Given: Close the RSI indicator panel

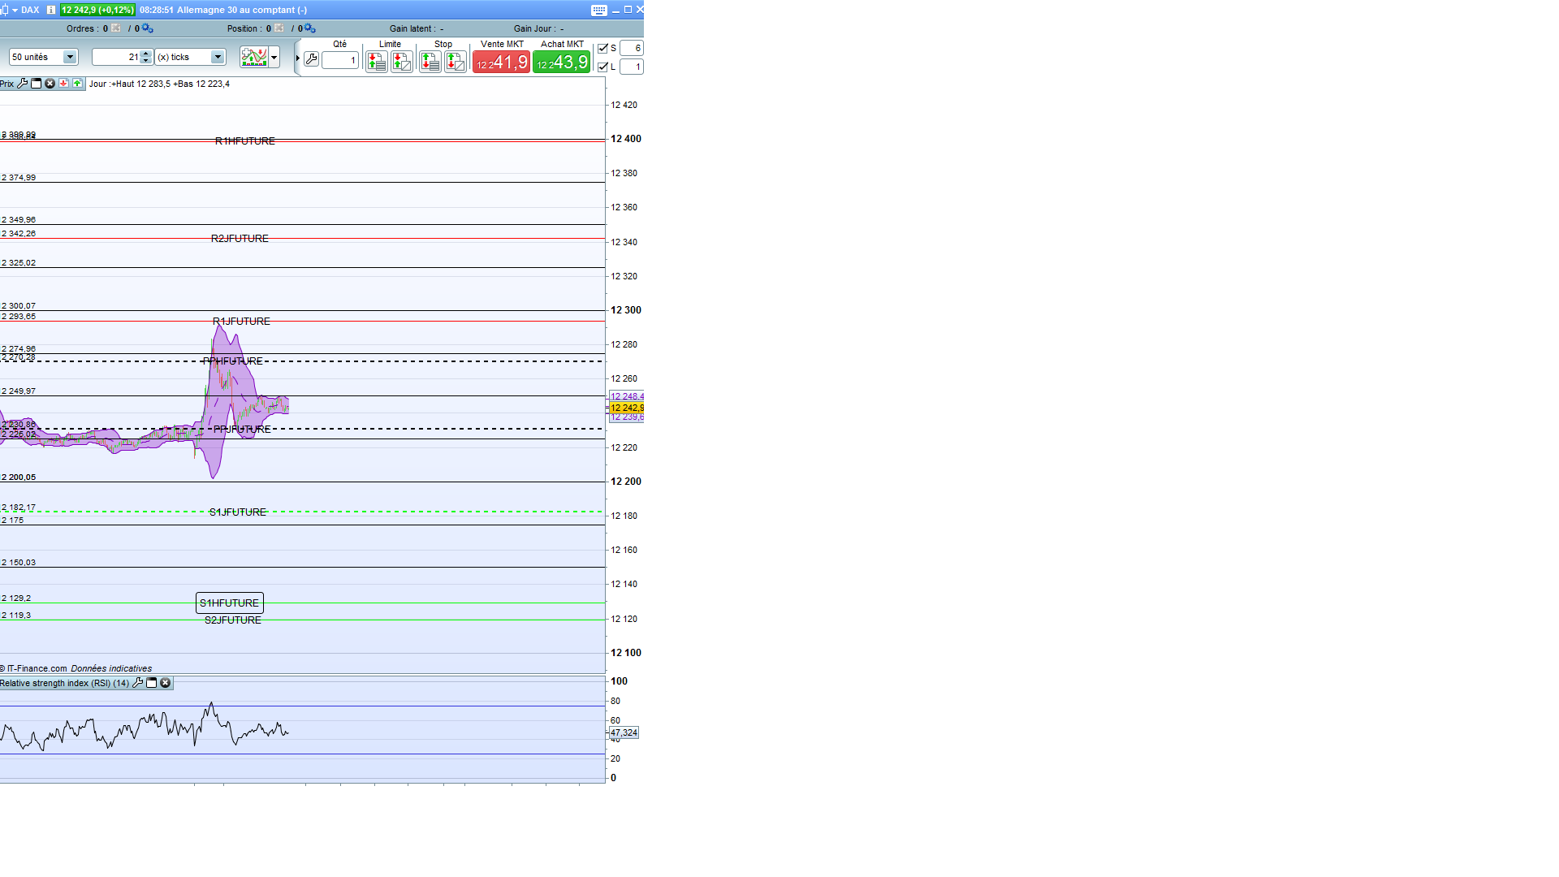Looking at the screenshot, I should point(166,683).
